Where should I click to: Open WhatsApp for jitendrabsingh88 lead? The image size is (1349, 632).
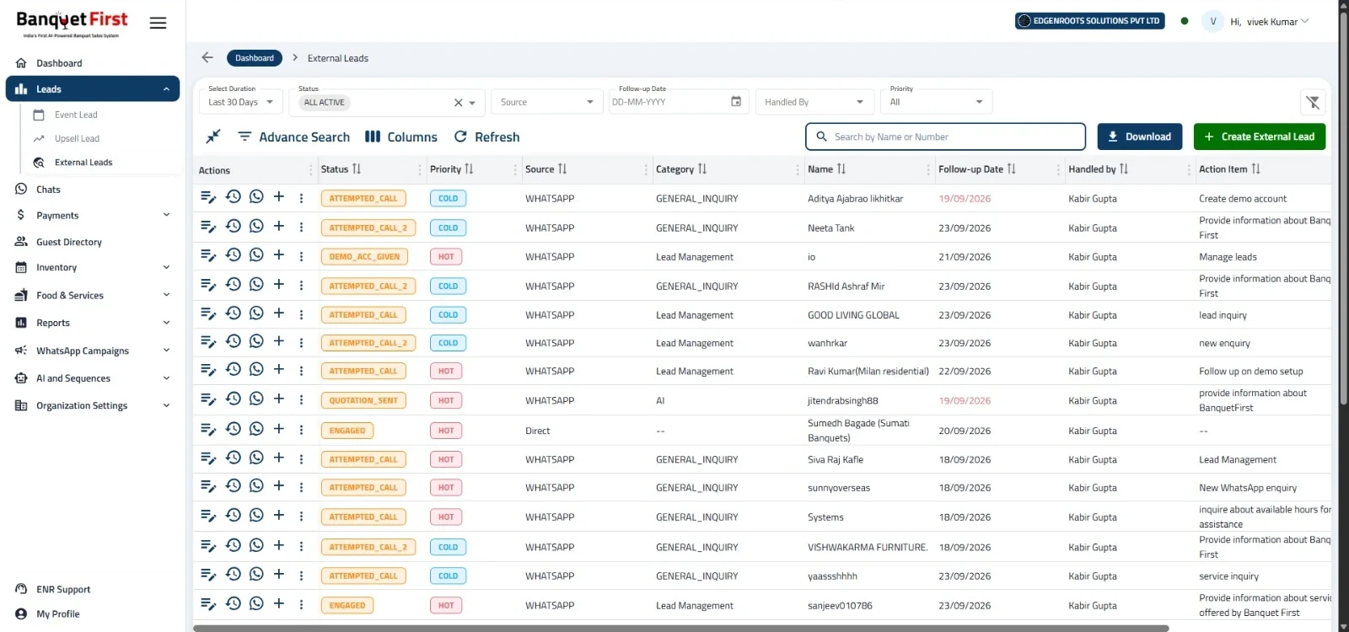tap(256, 399)
